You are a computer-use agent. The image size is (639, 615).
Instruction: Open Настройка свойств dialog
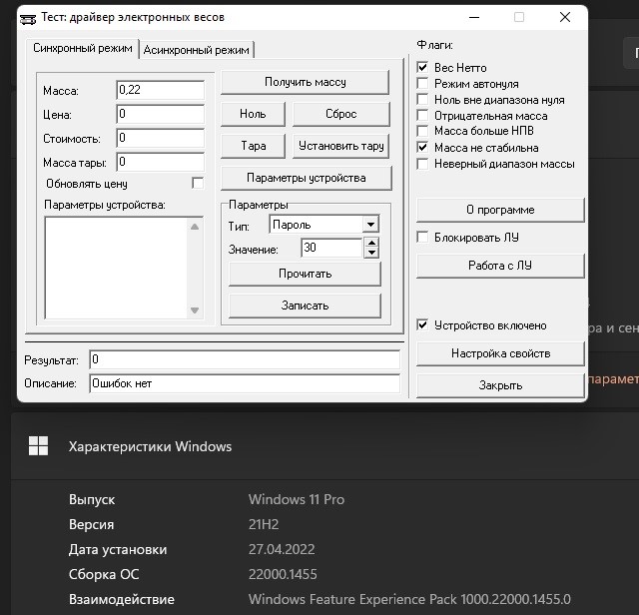[x=500, y=353]
